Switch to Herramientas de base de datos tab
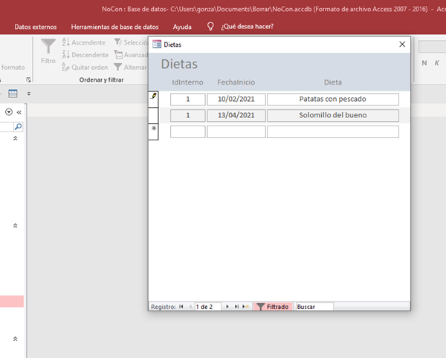446x358 pixels. [114, 27]
